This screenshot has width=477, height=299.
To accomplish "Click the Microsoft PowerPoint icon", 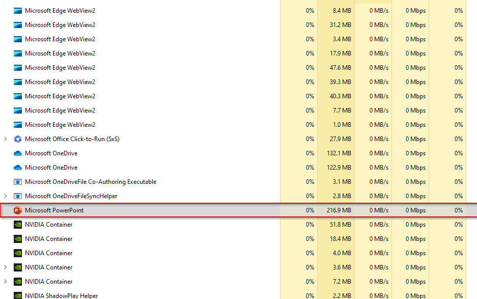I will pos(18,210).
